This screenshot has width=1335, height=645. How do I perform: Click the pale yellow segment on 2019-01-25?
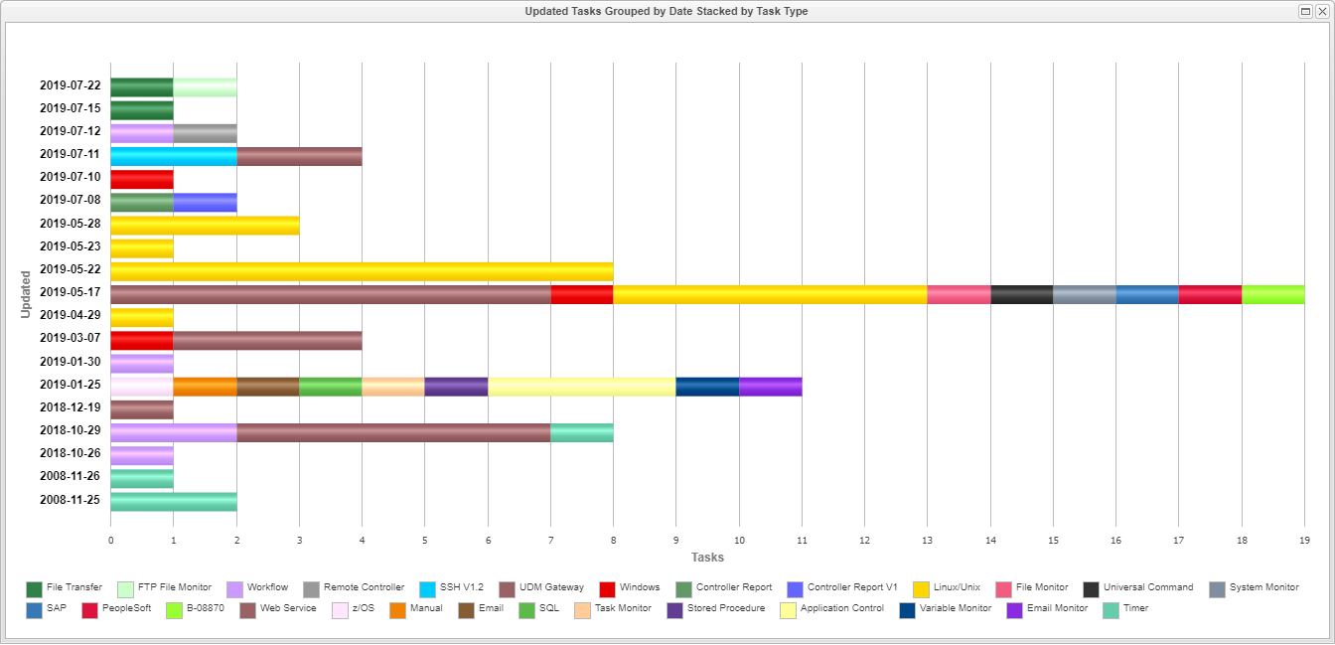click(x=581, y=387)
